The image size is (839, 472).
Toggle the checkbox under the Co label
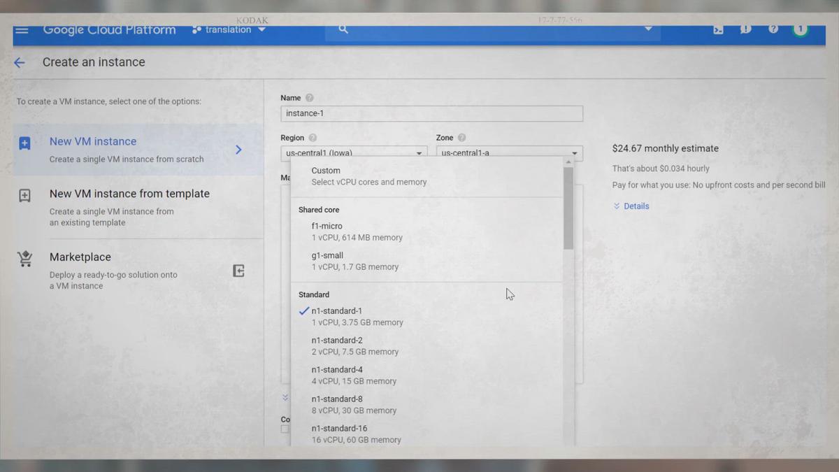click(285, 429)
